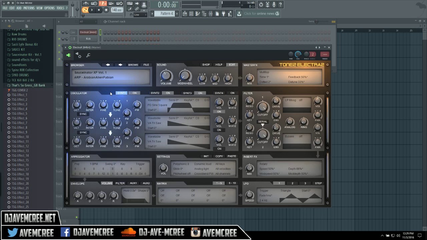
Task: Click the MODWHEEL knob
Action: click(185, 76)
